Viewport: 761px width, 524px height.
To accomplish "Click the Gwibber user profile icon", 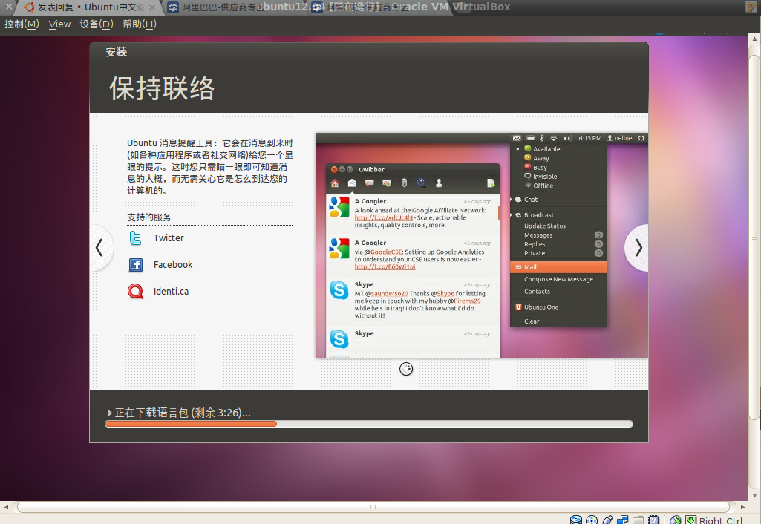I will [x=439, y=183].
